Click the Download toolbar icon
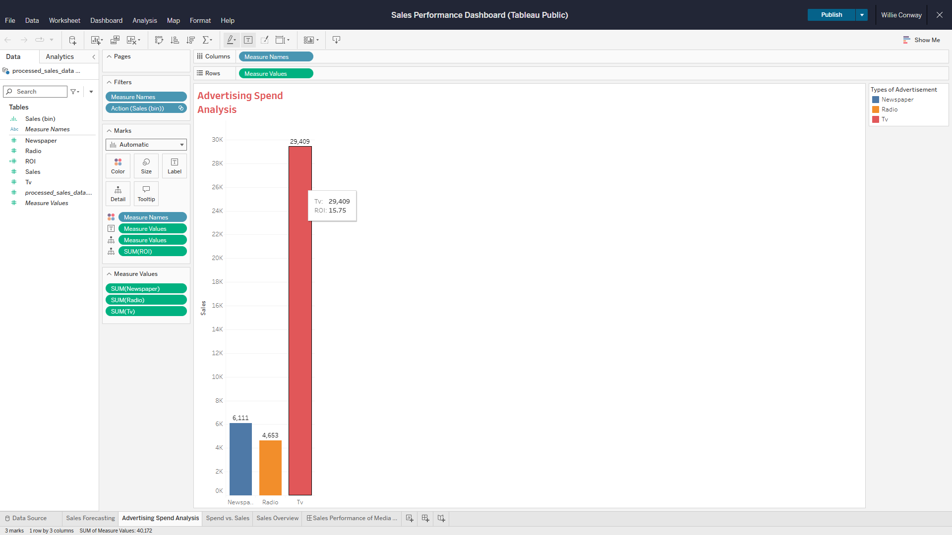952x535 pixels. coord(336,40)
